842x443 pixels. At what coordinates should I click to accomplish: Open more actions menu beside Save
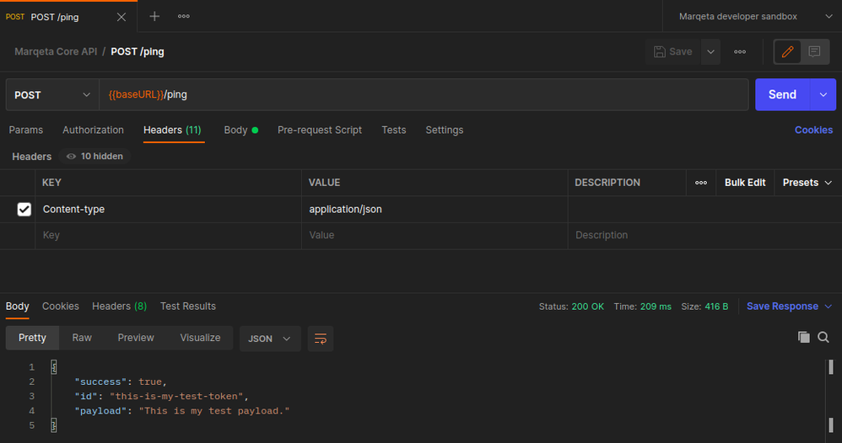coord(740,51)
